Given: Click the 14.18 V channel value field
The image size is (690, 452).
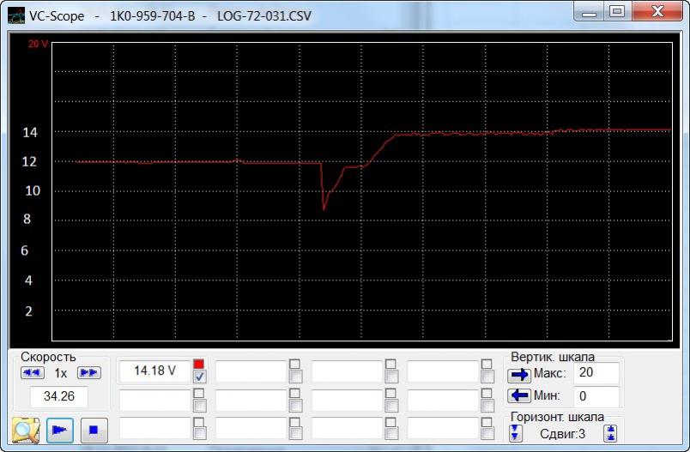Looking at the screenshot, I should pyautogui.click(x=154, y=371).
